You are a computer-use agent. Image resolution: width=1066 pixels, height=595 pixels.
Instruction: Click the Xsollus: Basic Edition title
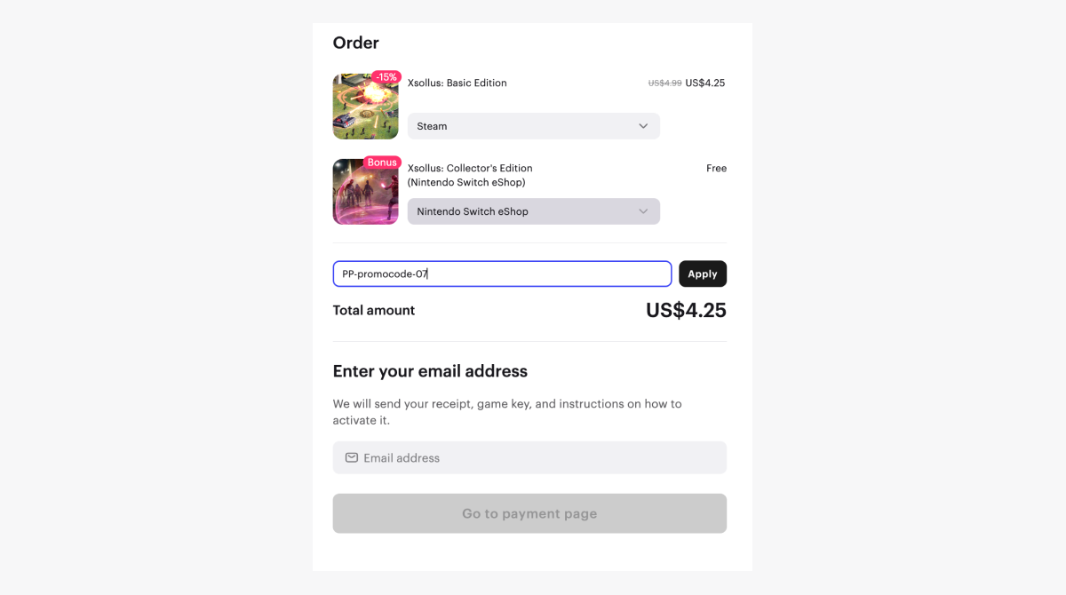tap(457, 83)
